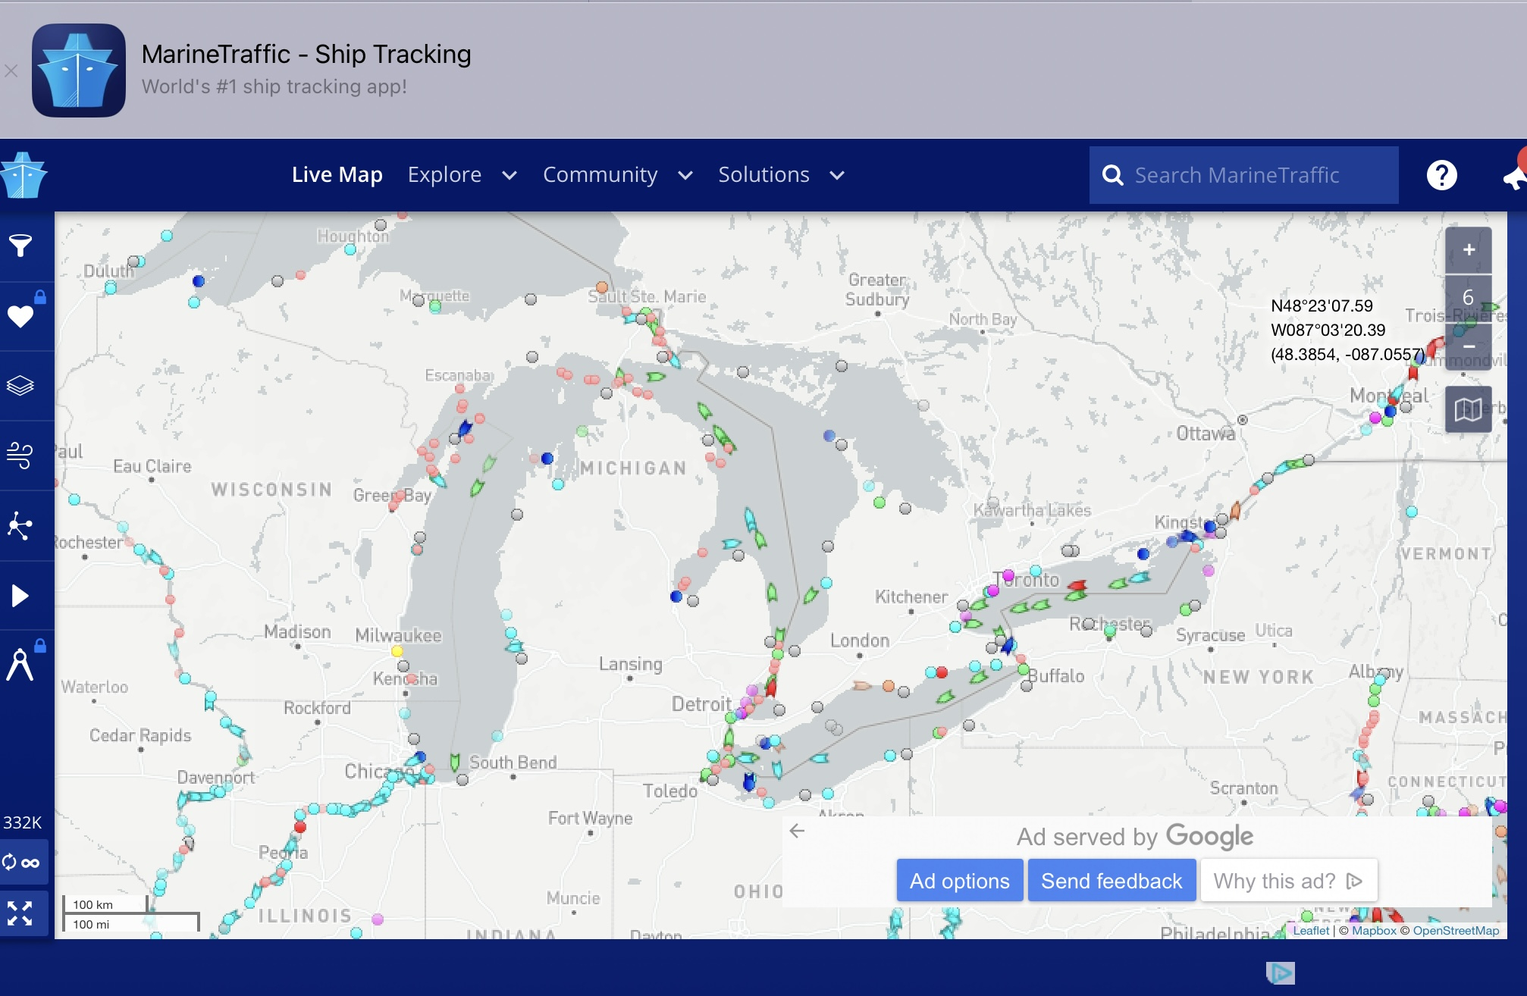Toggle the map style book icon

1468,409
